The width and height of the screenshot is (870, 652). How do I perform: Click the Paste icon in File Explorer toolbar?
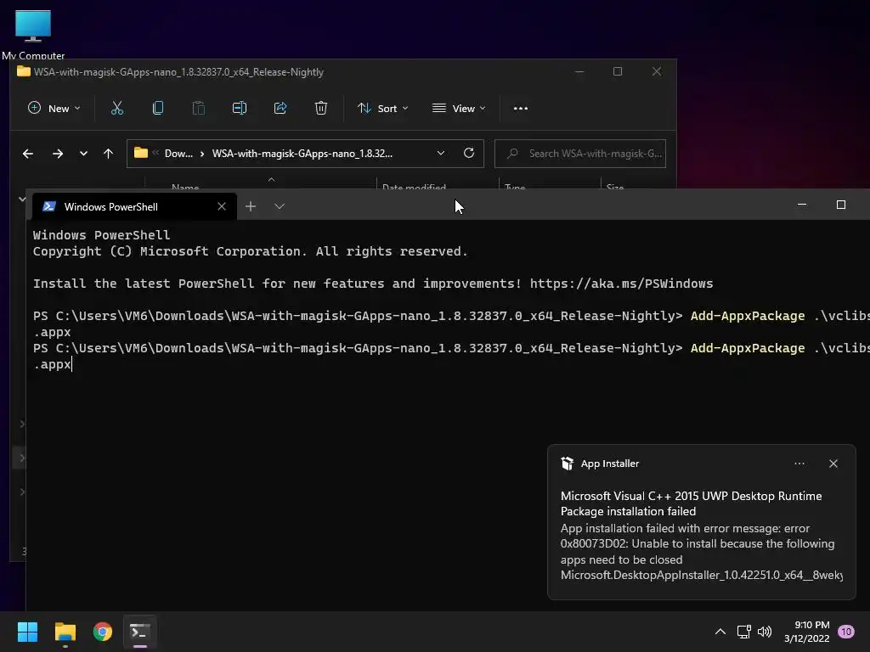click(x=198, y=108)
